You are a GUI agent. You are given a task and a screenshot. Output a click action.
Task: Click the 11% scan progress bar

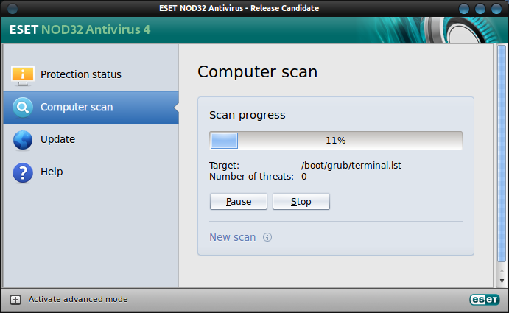click(x=336, y=140)
